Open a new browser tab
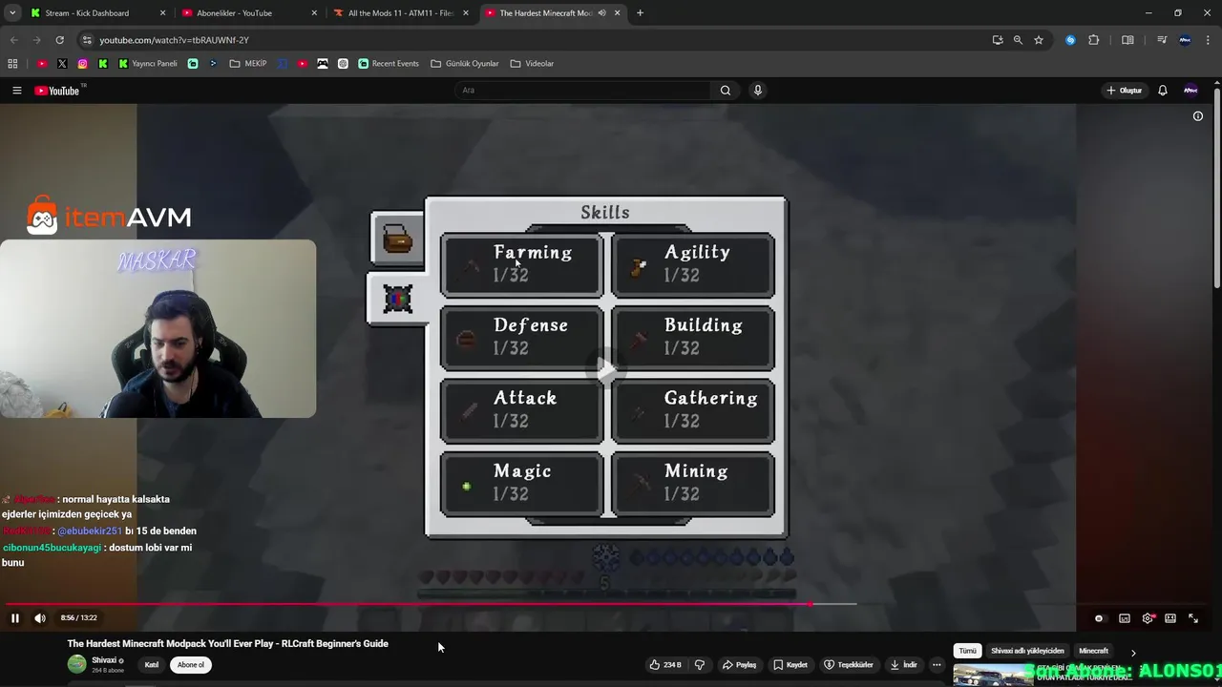The height and width of the screenshot is (687, 1222). [641, 13]
